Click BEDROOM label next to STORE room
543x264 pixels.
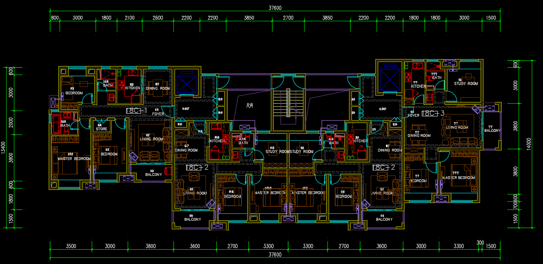click(109, 154)
